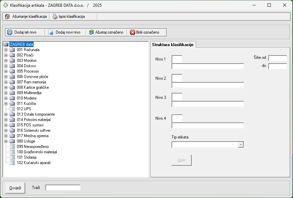
Task: Click the Dodaj isti nivo plus icon
Action: click(x=10, y=32)
